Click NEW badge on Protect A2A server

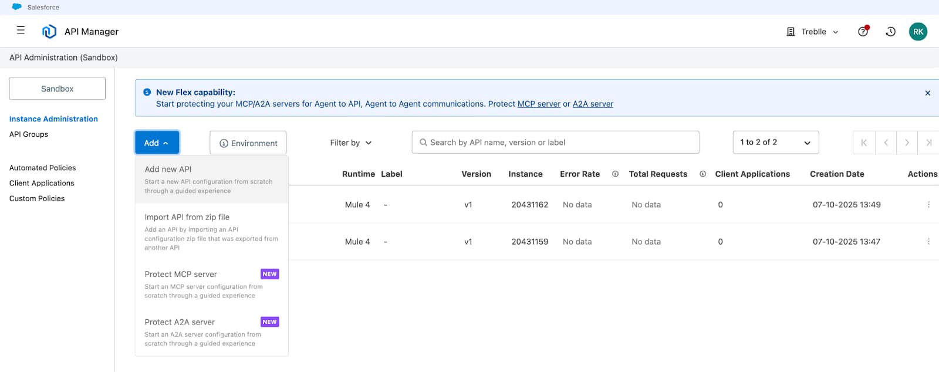(269, 322)
